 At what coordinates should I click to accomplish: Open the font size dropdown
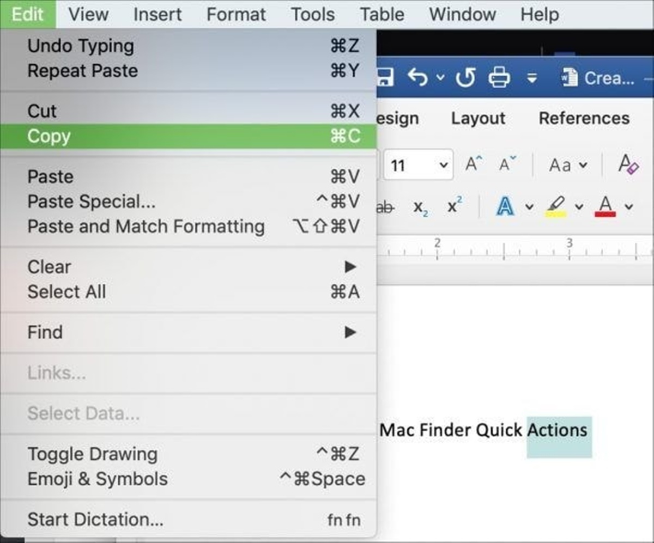click(444, 164)
